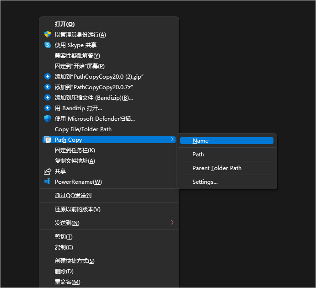Choose Copy File/Folder Path entry
This screenshot has height=288, width=316.
[83, 129]
